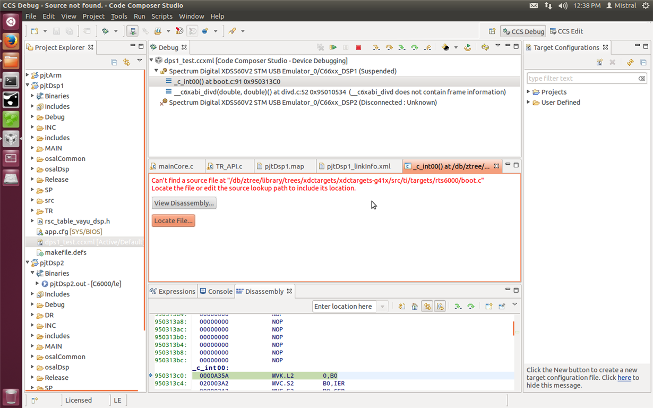
Task: Click the Assembly Step Into icon (green)
Action: [x=402, y=47]
